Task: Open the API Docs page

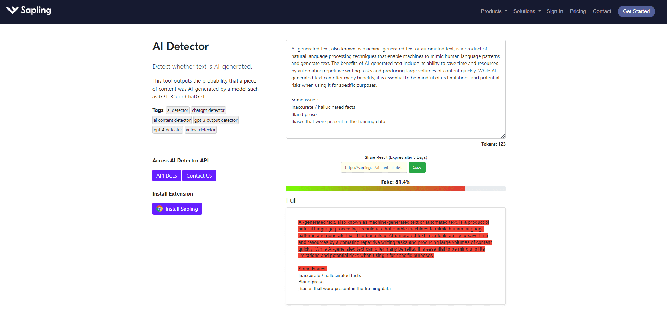Action: pos(167,176)
